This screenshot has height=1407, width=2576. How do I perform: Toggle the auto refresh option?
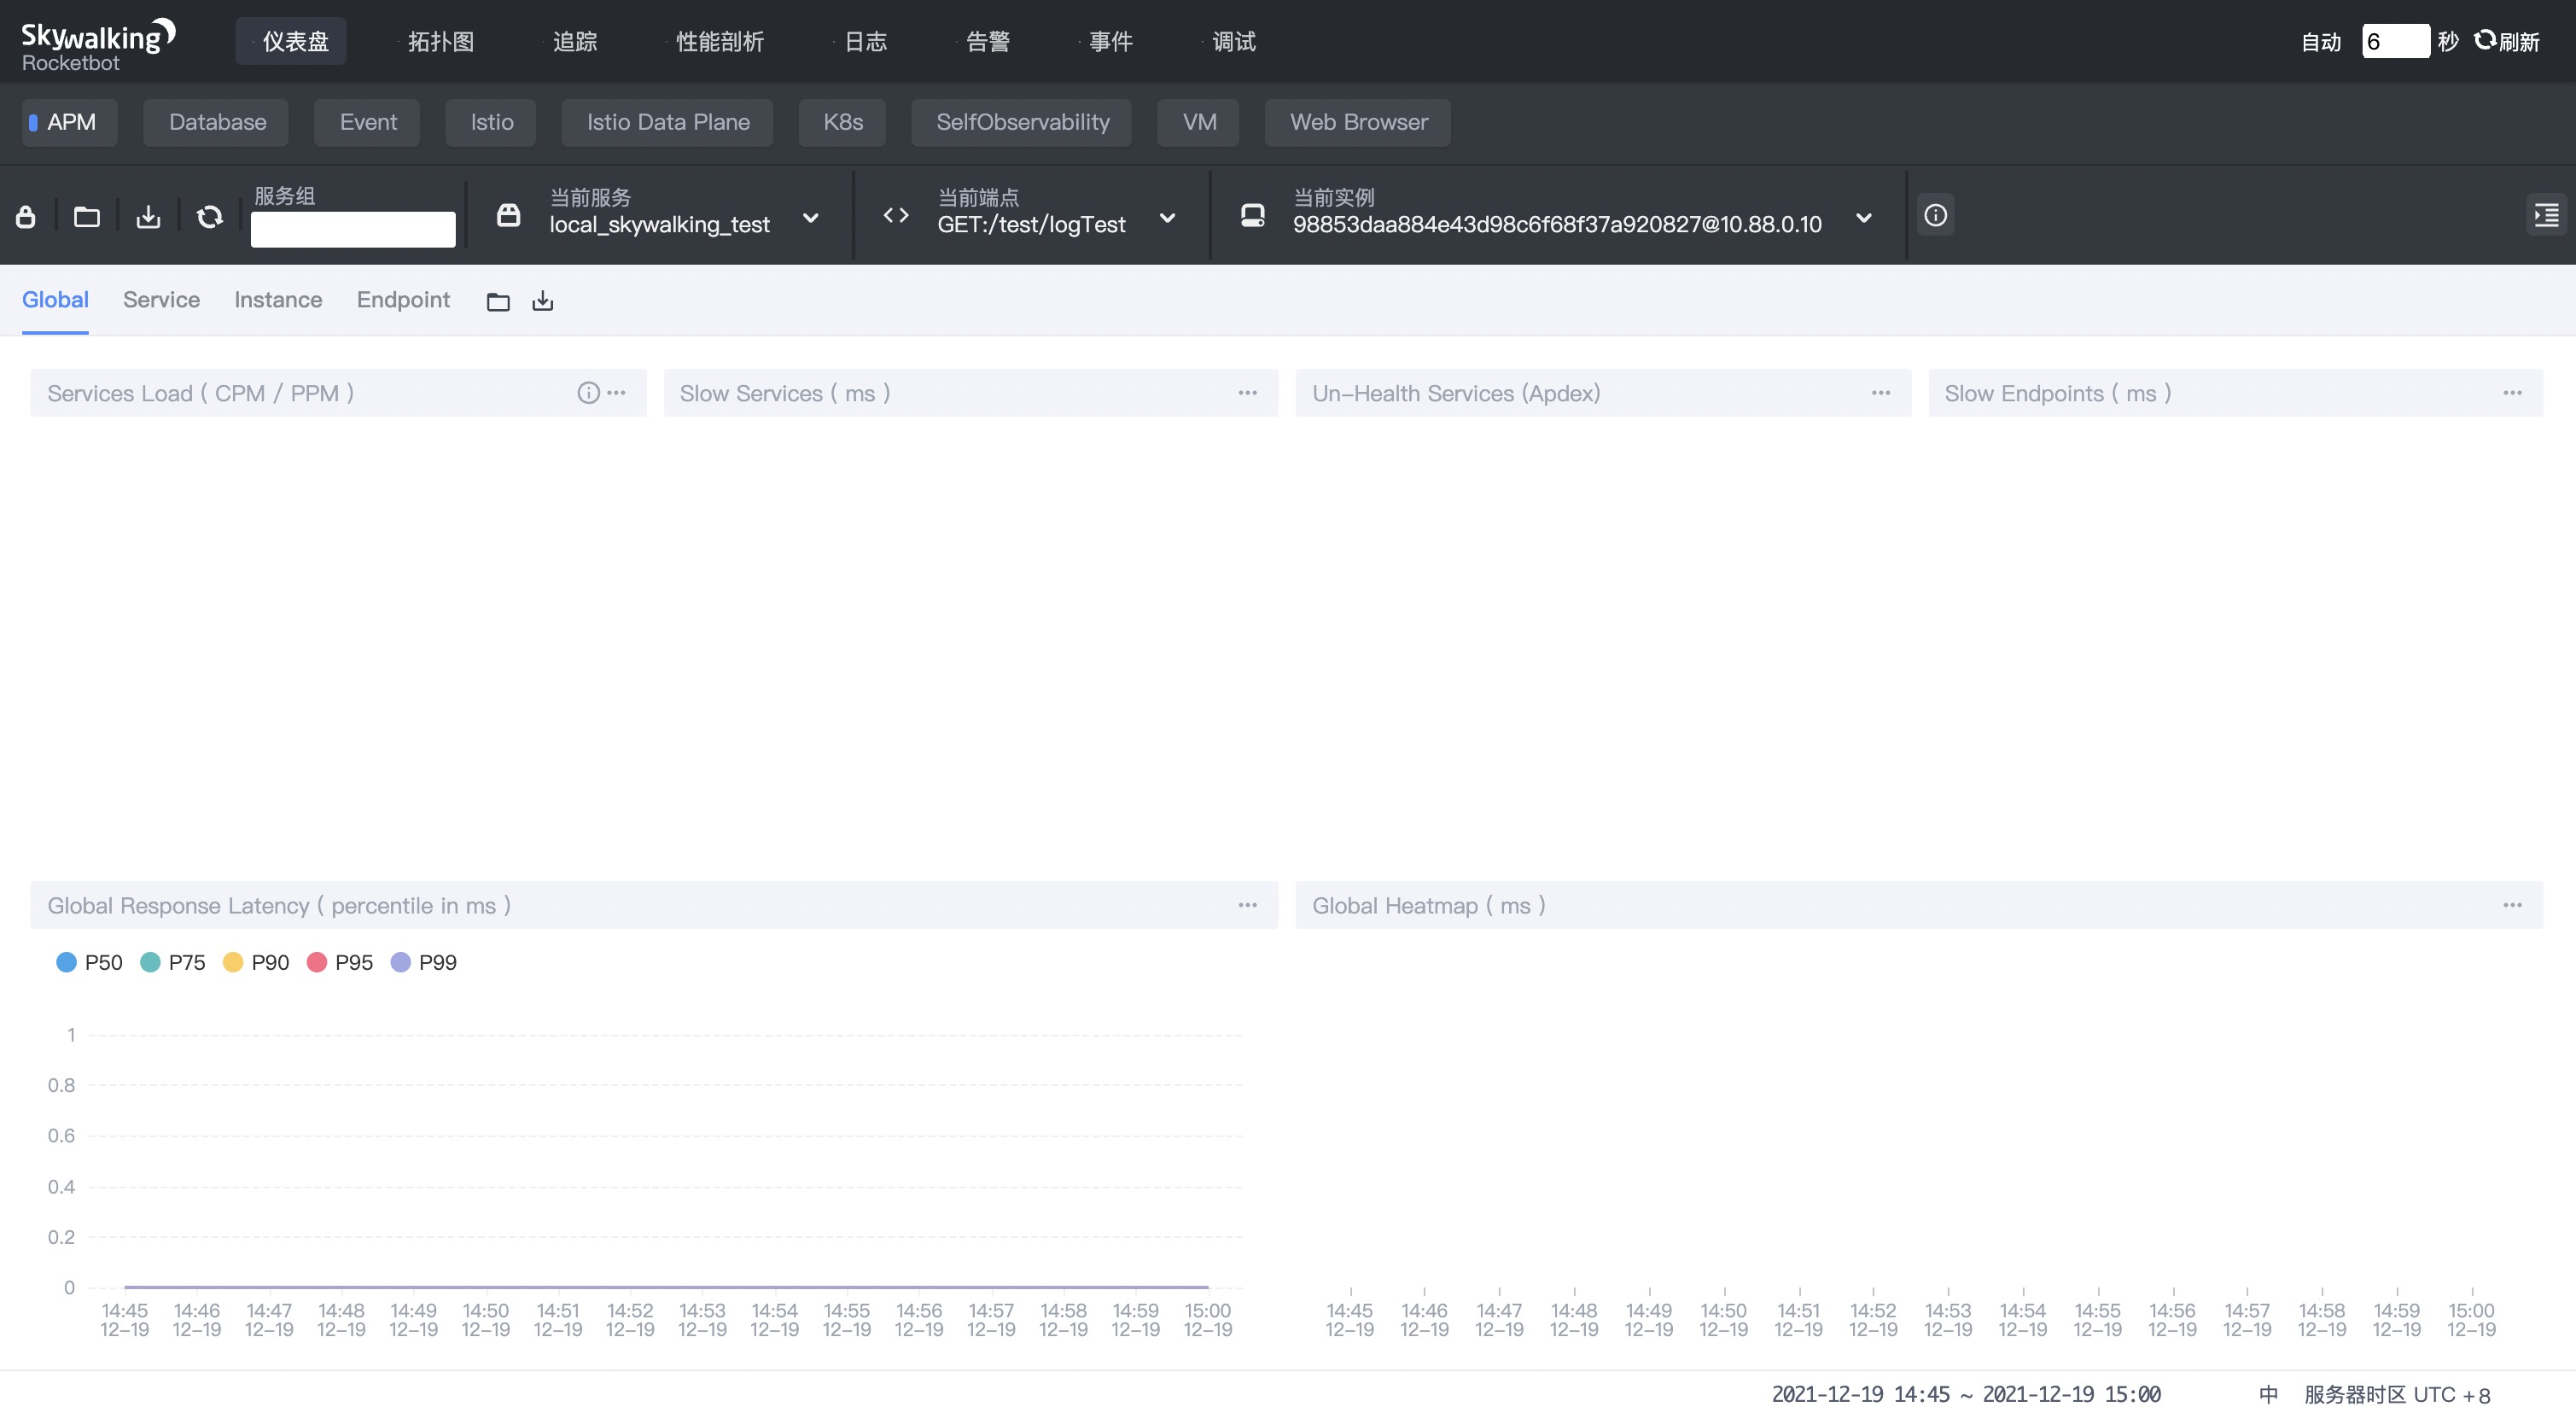click(x=2320, y=42)
